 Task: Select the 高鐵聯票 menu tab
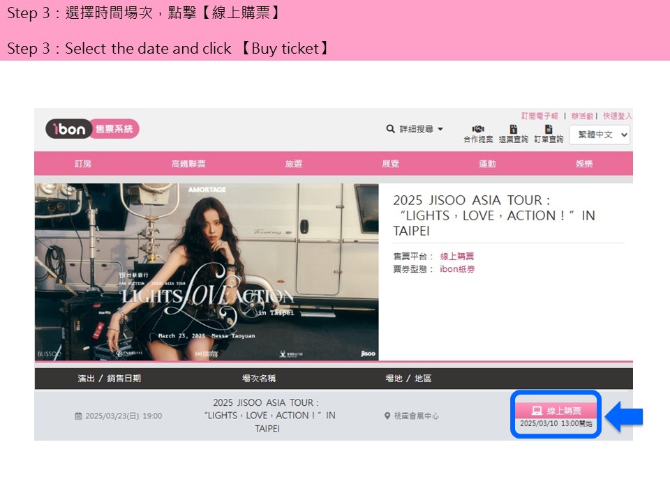(188, 164)
